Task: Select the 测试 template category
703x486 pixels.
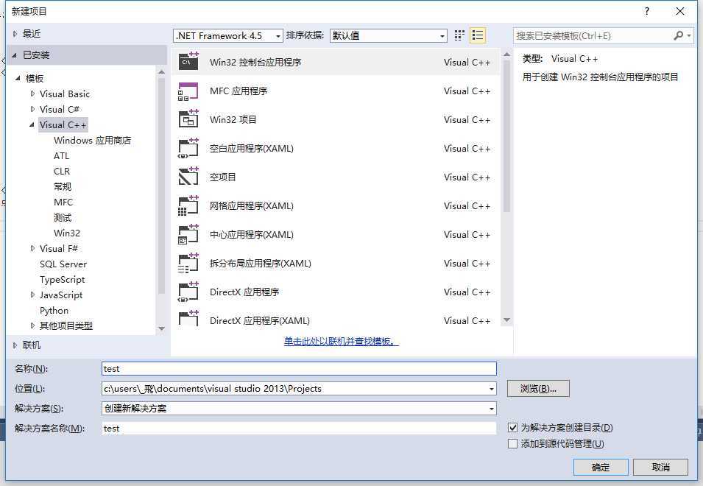Action: tap(63, 217)
